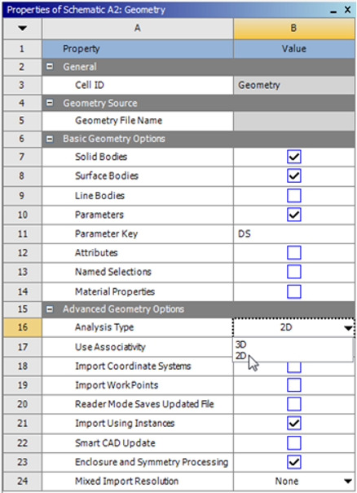Image resolution: width=357 pixels, height=493 pixels.
Task: Minimize the Properties panel
Action: coord(333,11)
